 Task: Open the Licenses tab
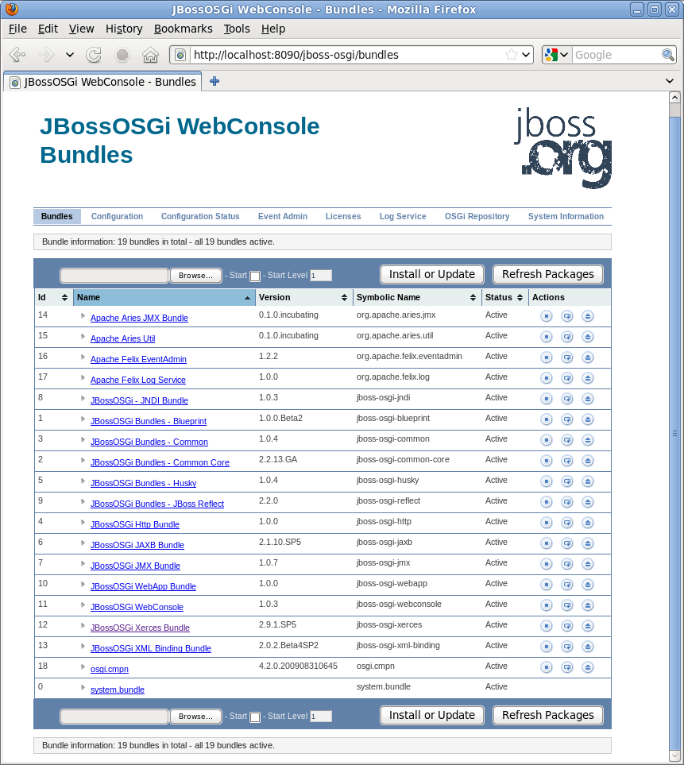coord(343,217)
